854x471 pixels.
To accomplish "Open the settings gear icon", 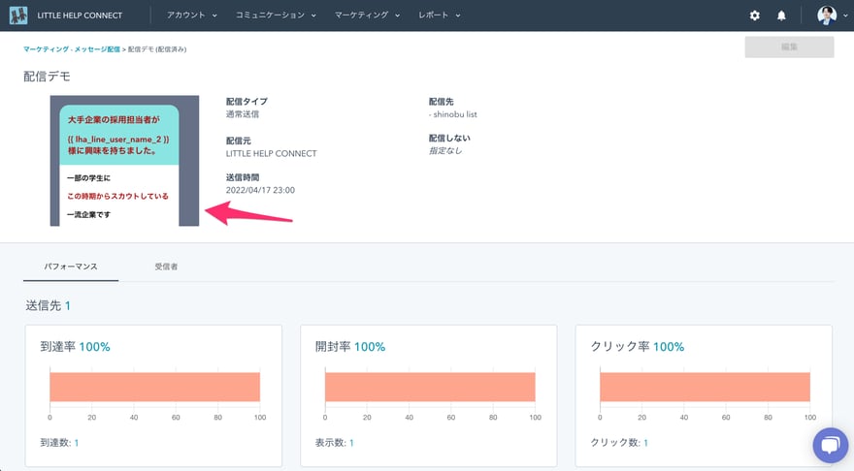I will 755,16.
